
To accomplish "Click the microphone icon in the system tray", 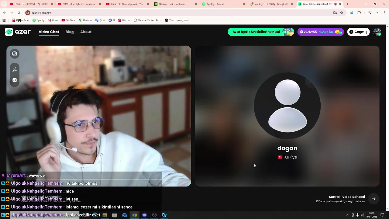I will point(357,215).
